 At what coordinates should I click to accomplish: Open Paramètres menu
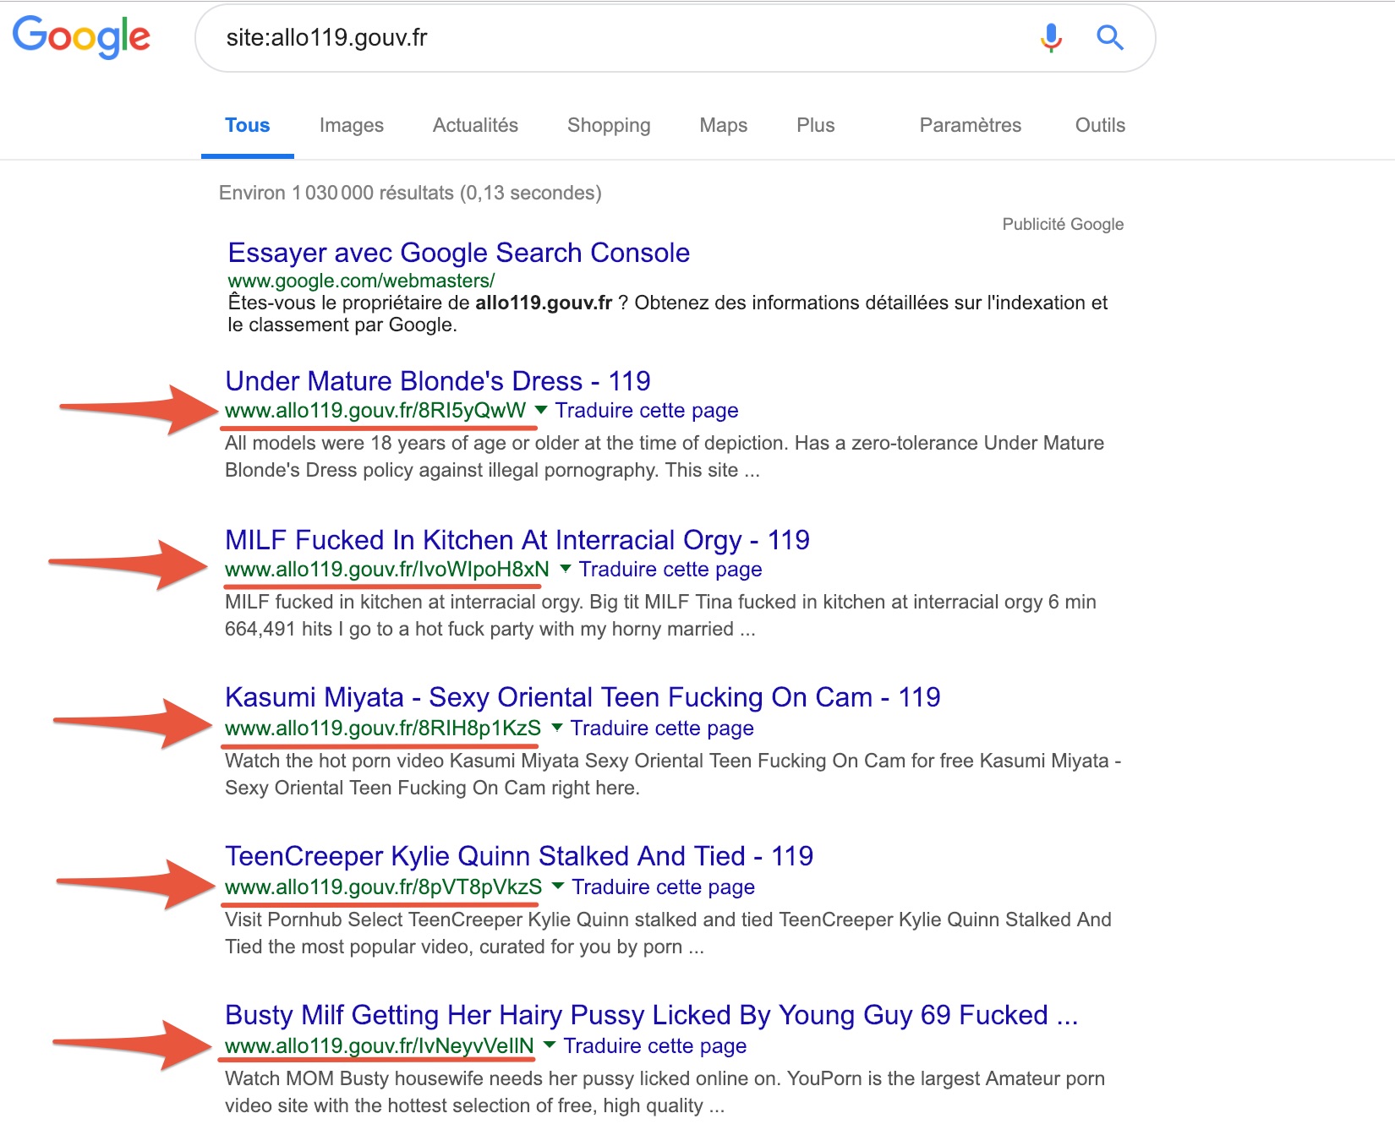971,125
